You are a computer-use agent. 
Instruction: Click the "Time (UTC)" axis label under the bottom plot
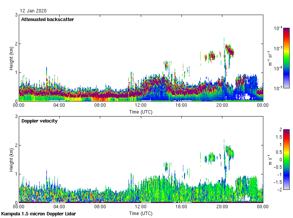coord(141,213)
